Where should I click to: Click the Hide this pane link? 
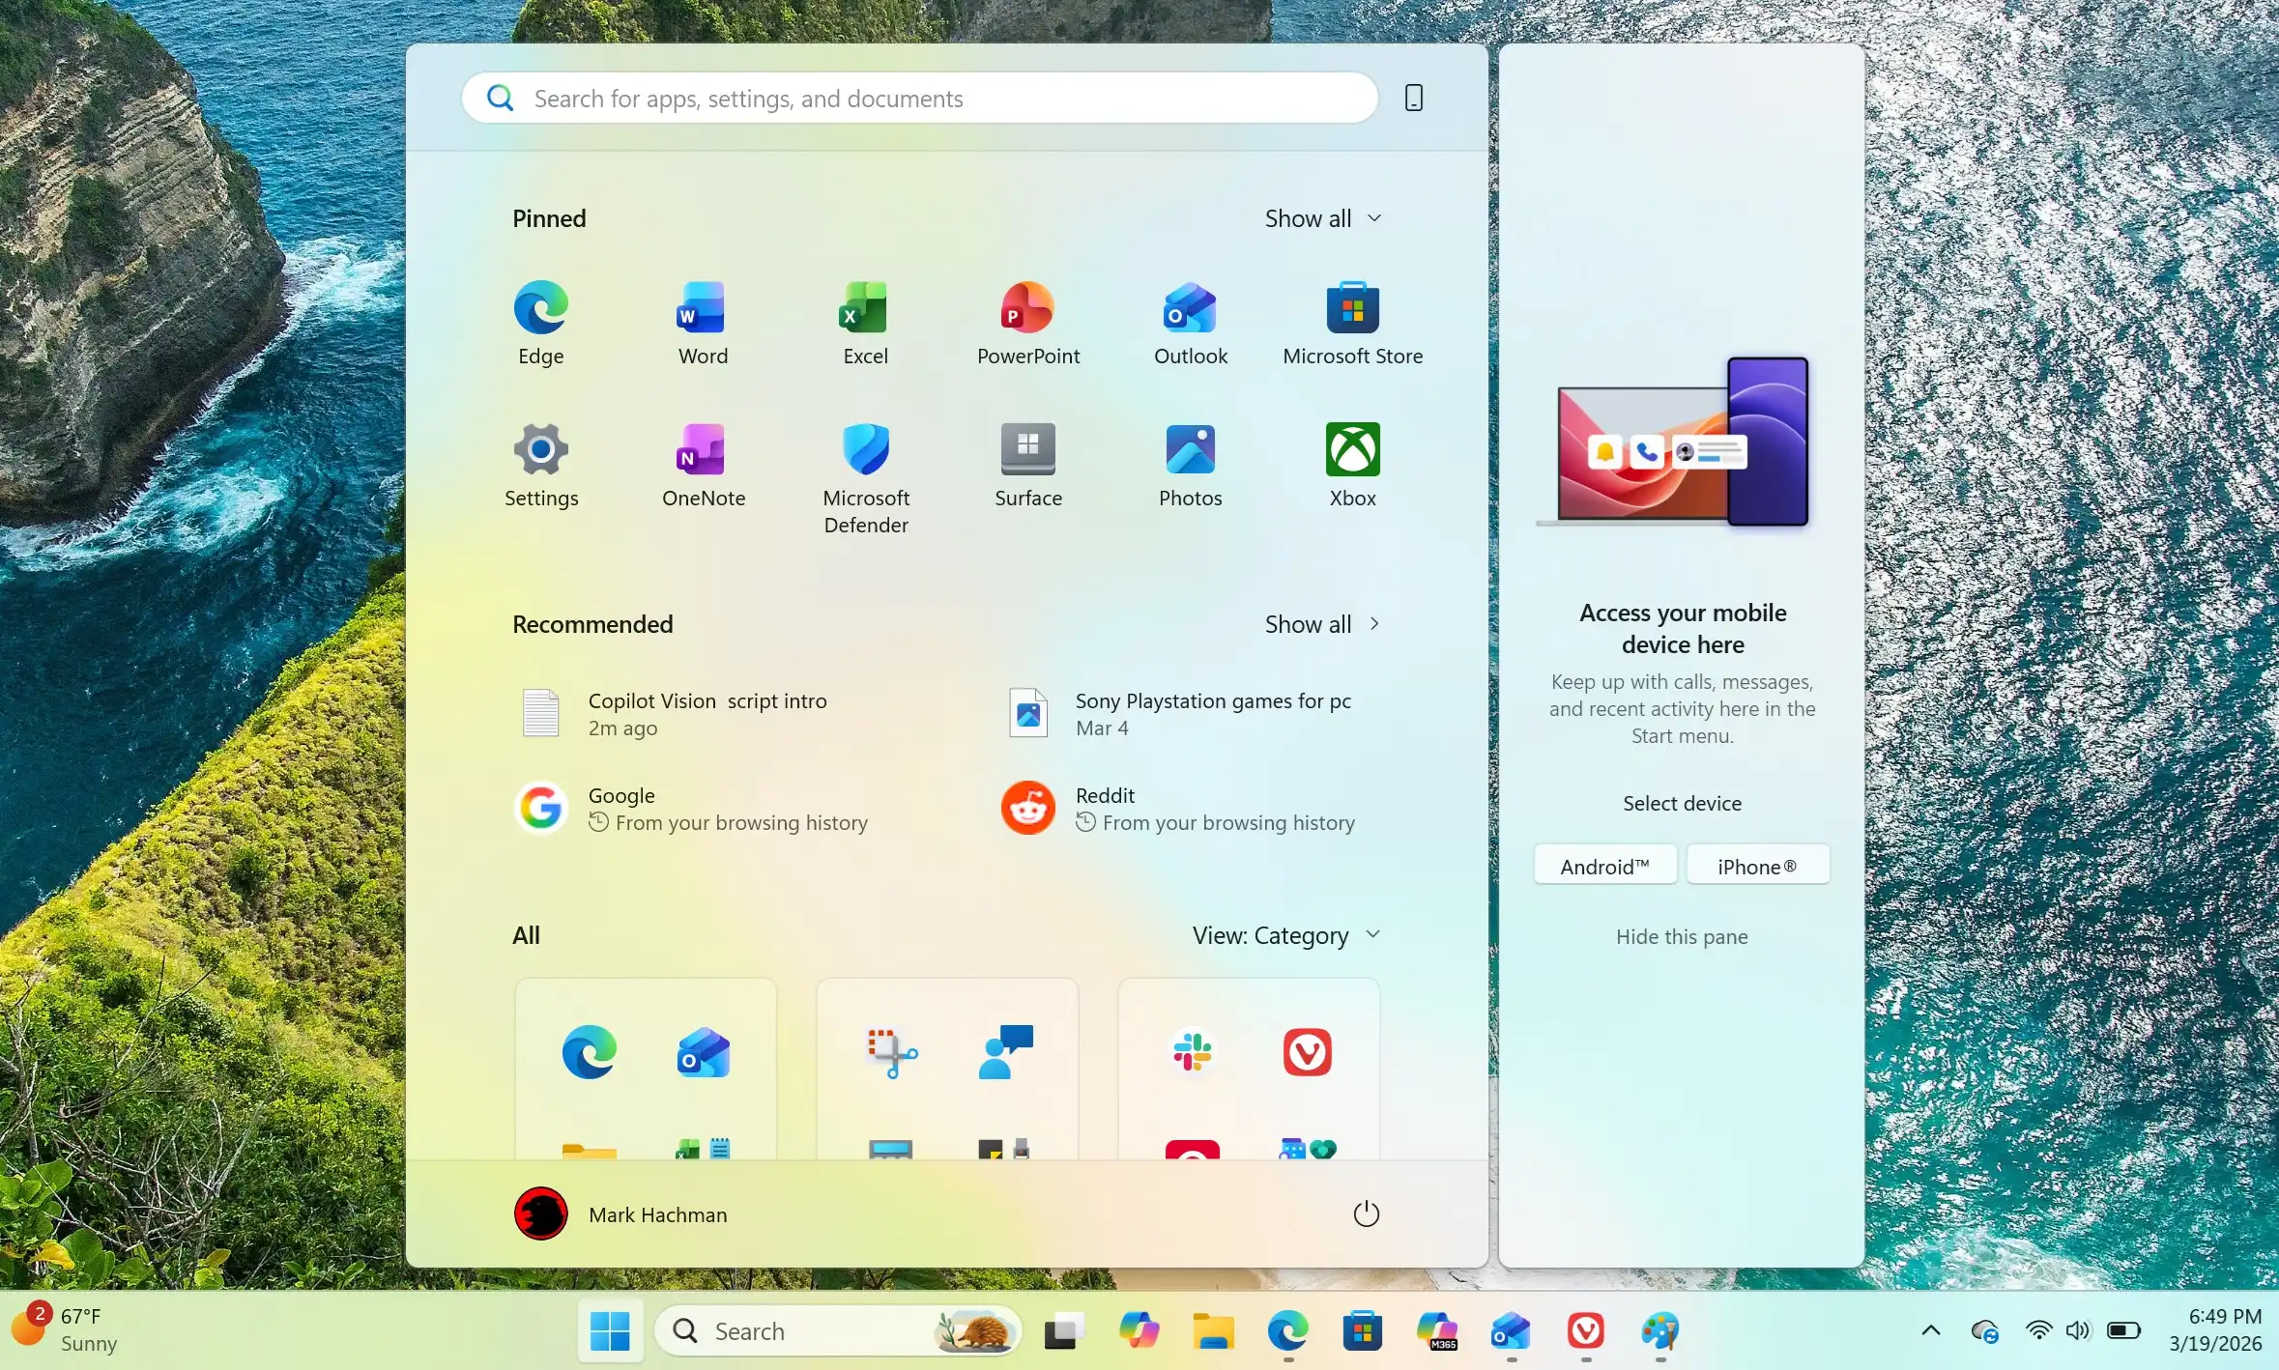pyautogui.click(x=1681, y=936)
